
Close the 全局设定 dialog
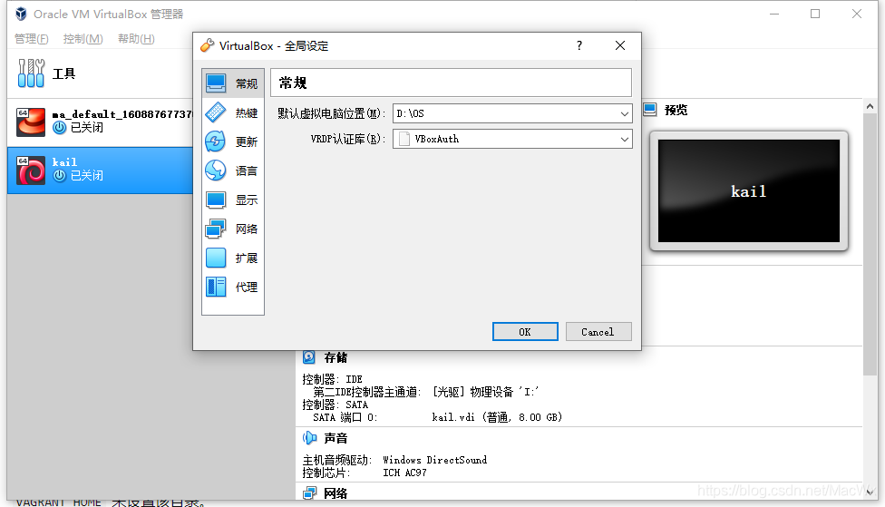coord(620,45)
